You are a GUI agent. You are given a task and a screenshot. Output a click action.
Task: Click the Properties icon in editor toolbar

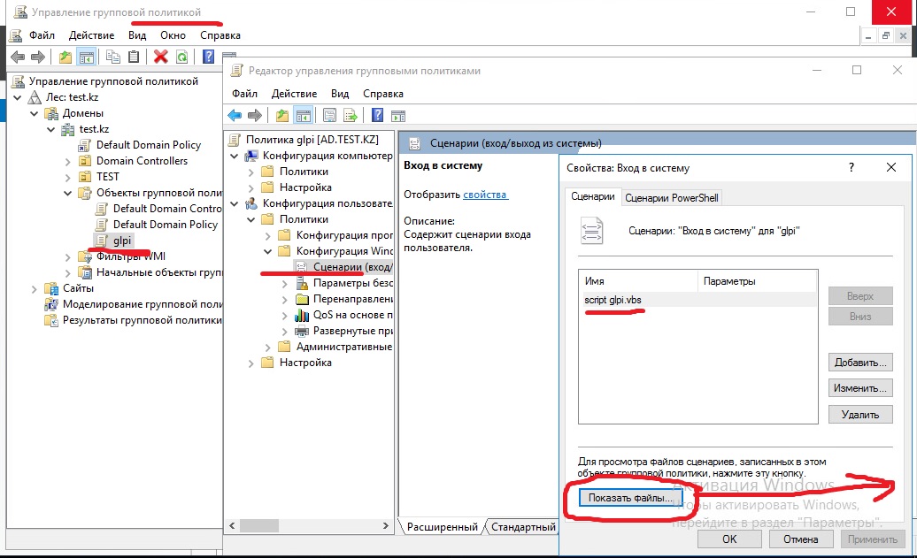pos(329,115)
